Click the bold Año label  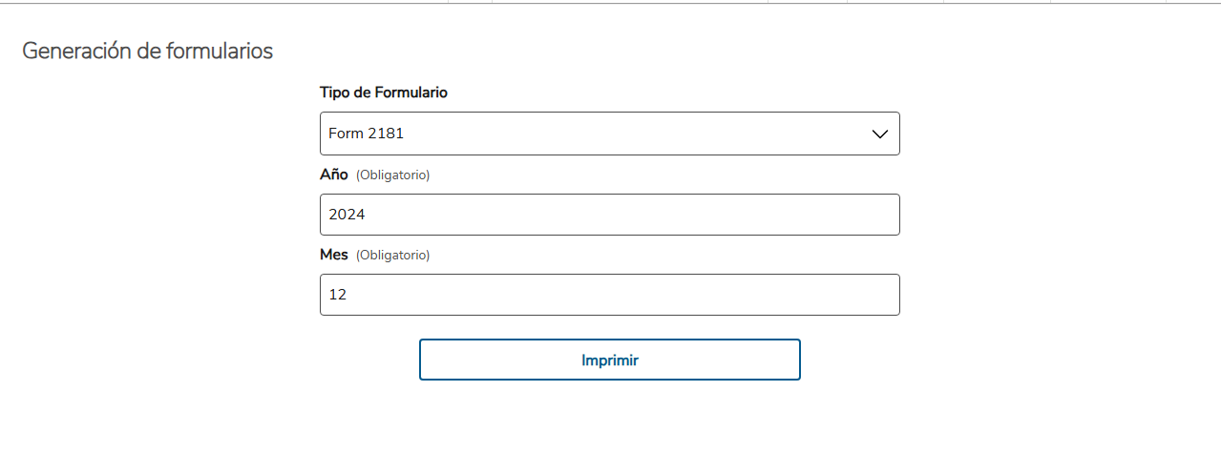pos(334,175)
